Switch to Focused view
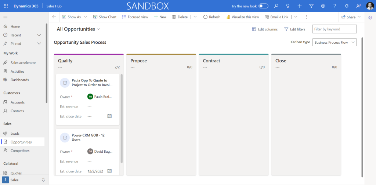This screenshot has width=376, height=185. click(x=135, y=17)
